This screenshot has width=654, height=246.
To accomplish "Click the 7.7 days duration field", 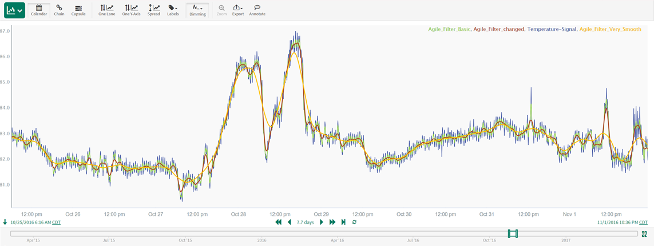I will tap(305, 222).
